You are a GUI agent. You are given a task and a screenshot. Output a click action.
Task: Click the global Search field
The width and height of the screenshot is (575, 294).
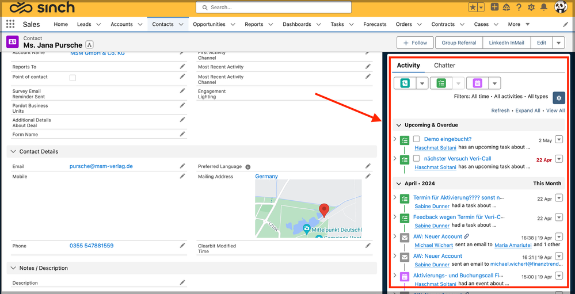(273, 7)
